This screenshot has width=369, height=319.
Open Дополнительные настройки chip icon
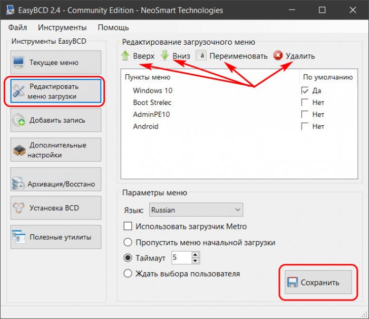(19, 151)
